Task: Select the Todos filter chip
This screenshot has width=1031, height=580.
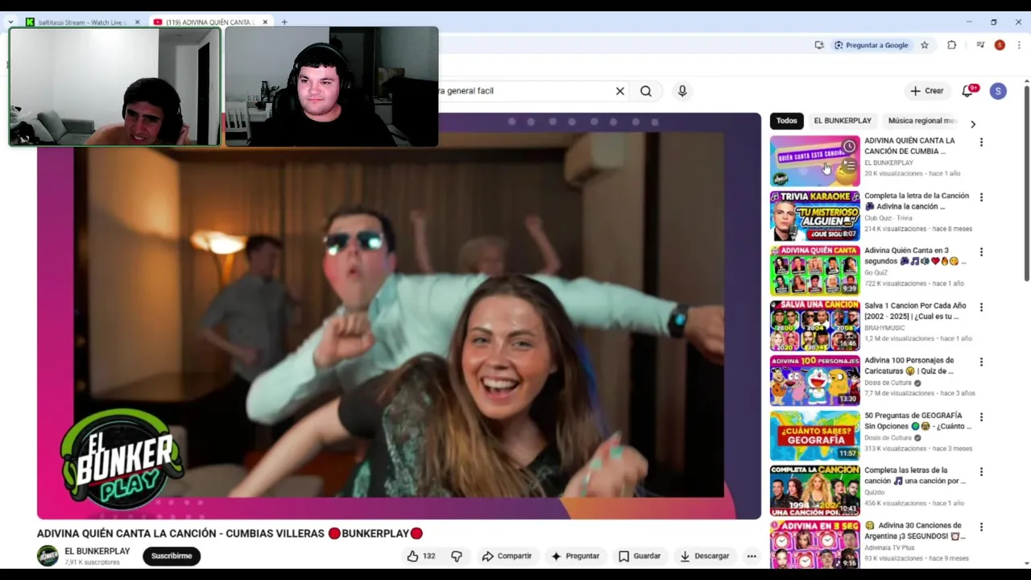Action: (x=787, y=121)
